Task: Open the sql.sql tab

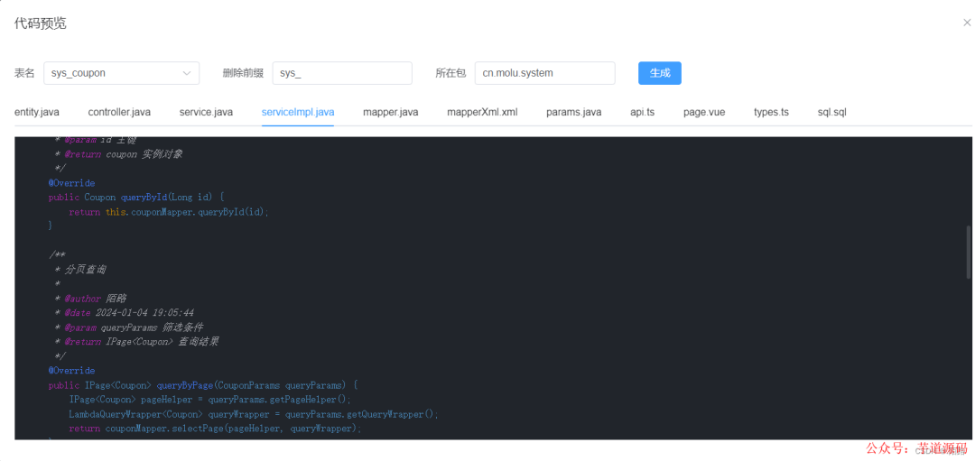Action: click(832, 113)
